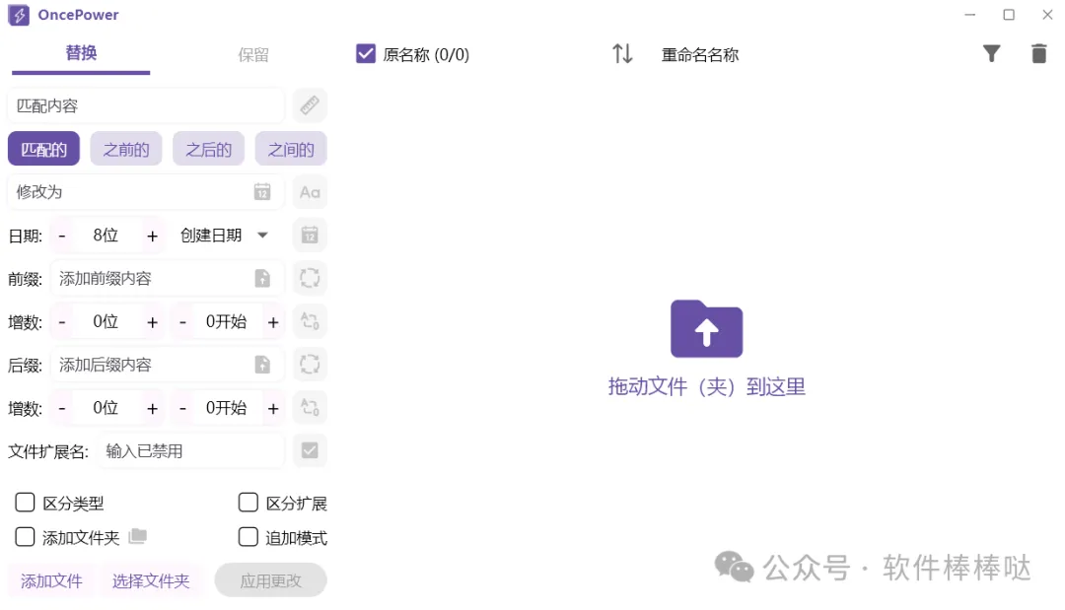The width and height of the screenshot is (1065, 610).
Task: Click file icon inside the 前缀 field
Action: 262,278
